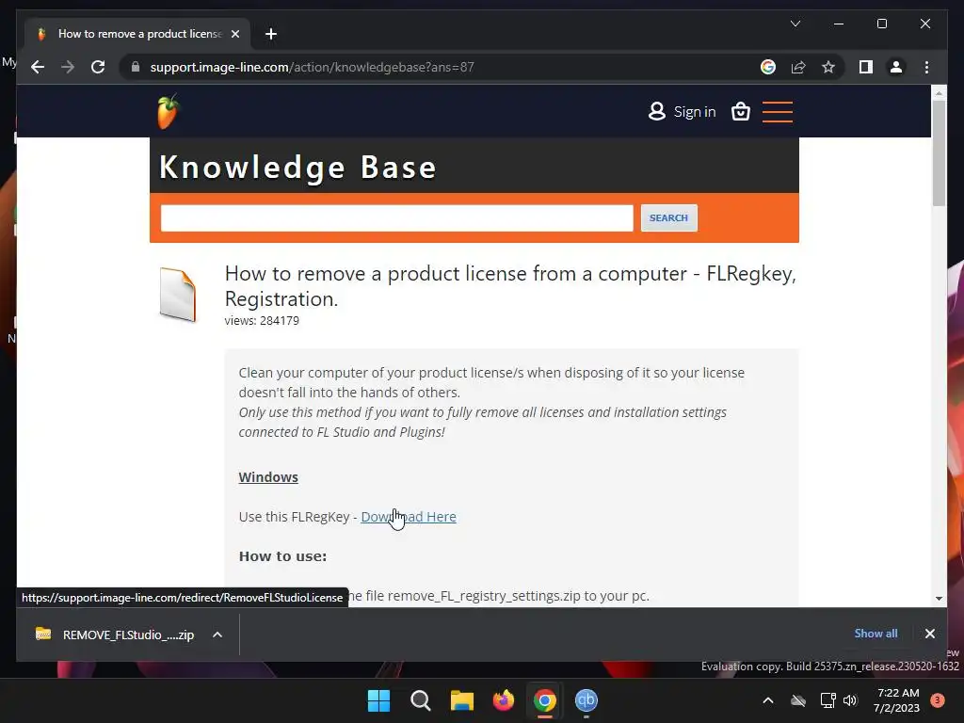Click the network tray icon

827,700
